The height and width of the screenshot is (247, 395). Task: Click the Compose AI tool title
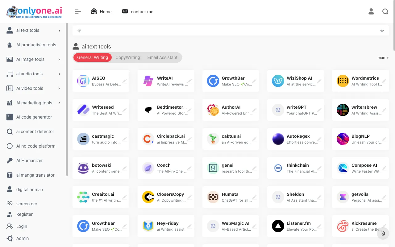364,165
